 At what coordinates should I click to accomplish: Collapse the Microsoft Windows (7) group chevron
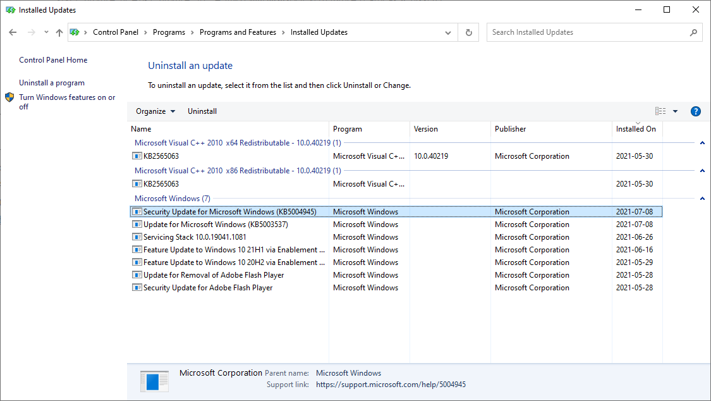pos(702,198)
